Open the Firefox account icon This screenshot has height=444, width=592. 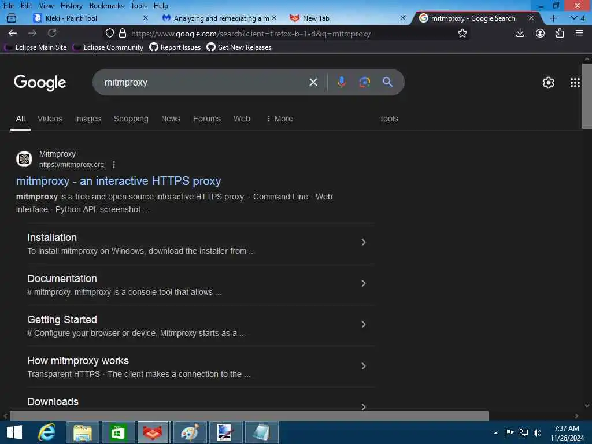coord(541,33)
